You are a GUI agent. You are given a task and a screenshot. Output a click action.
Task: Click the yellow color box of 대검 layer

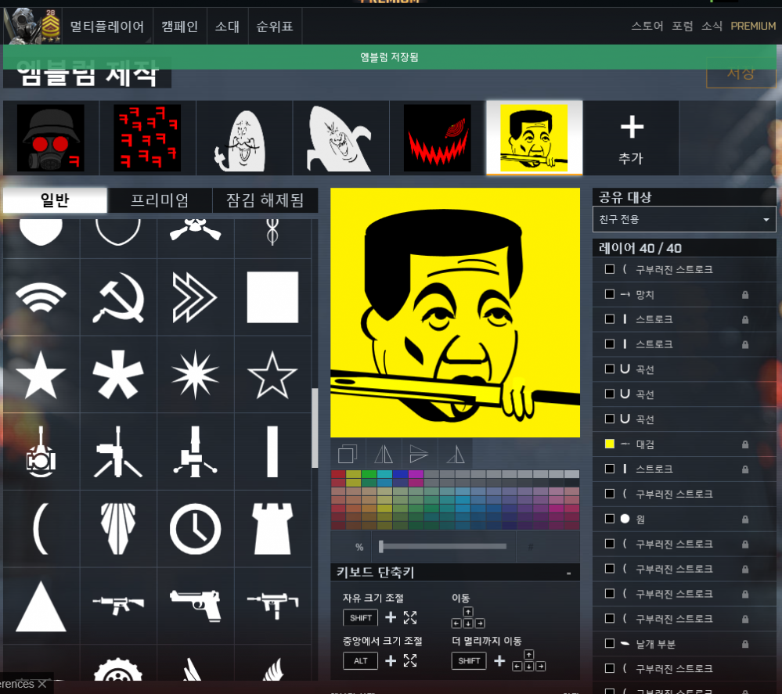click(610, 444)
